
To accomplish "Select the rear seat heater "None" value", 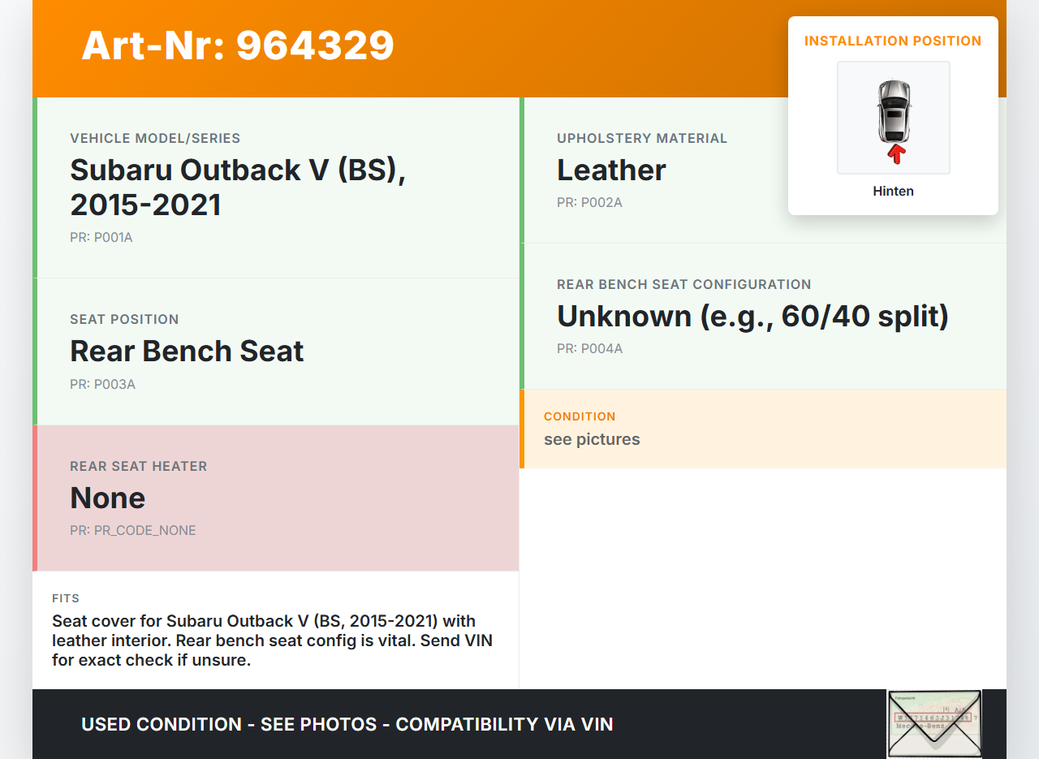I will tap(108, 498).
